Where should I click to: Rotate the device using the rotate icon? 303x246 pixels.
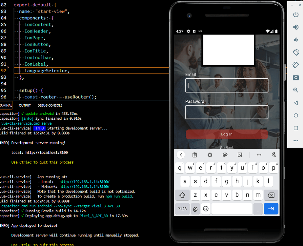(296, 52)
